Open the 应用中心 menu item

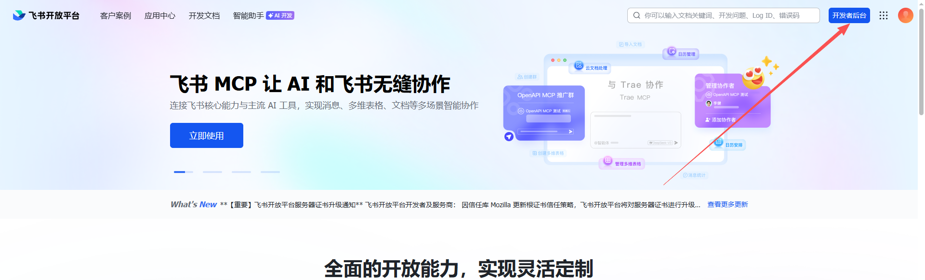click(x=160, y=16)
